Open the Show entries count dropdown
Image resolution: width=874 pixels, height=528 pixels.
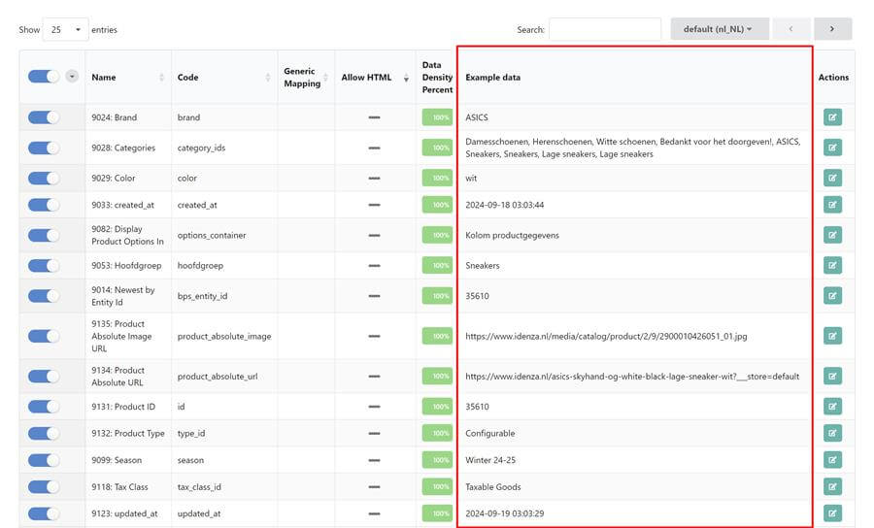click(65, 30)
